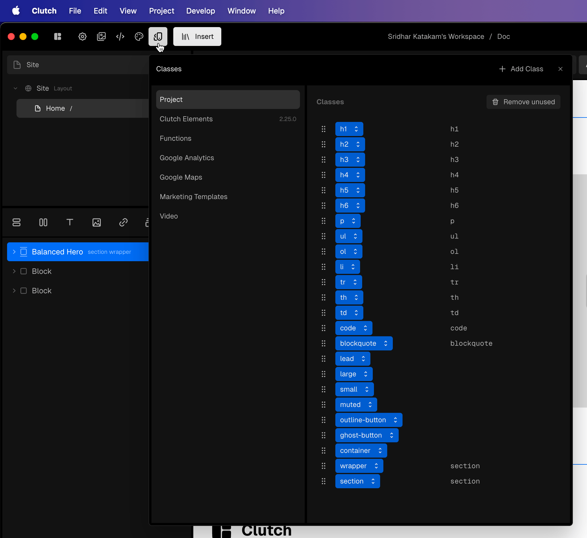This screenshot has height=538, width=587.
Task: Toggle the Classes panel icon
Action: (x=158, y=37)
